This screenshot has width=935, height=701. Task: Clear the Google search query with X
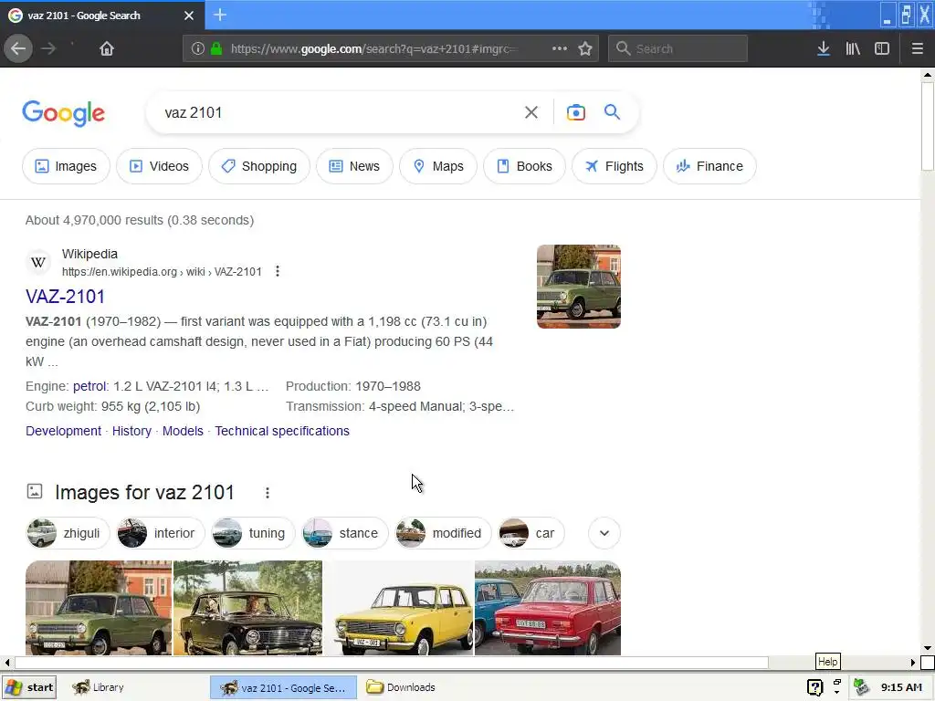[x=531, y=112]
